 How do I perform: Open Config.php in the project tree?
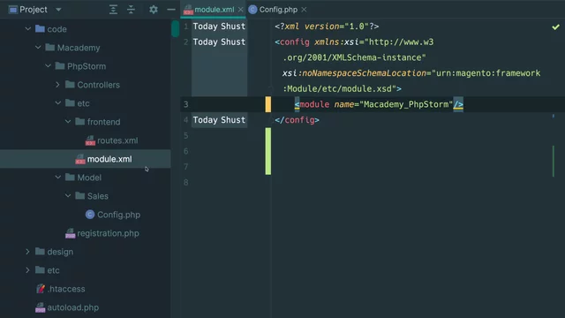pyautogui.click(x=118, y=215)
